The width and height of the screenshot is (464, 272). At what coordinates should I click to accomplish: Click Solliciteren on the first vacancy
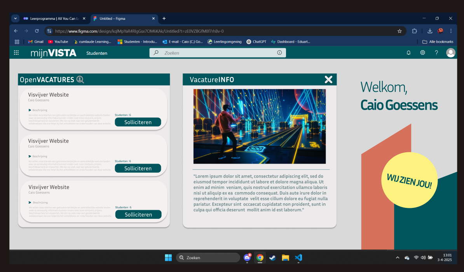pyautogui.click(x=138, y=122)
